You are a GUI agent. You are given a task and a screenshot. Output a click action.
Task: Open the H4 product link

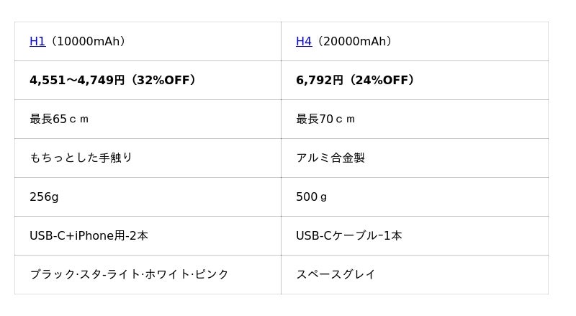[x=304, y=42]
